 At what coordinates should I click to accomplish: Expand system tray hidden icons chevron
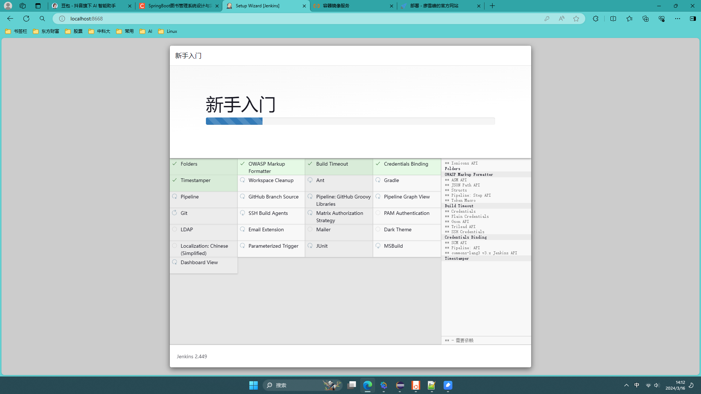tap(627, 385)
